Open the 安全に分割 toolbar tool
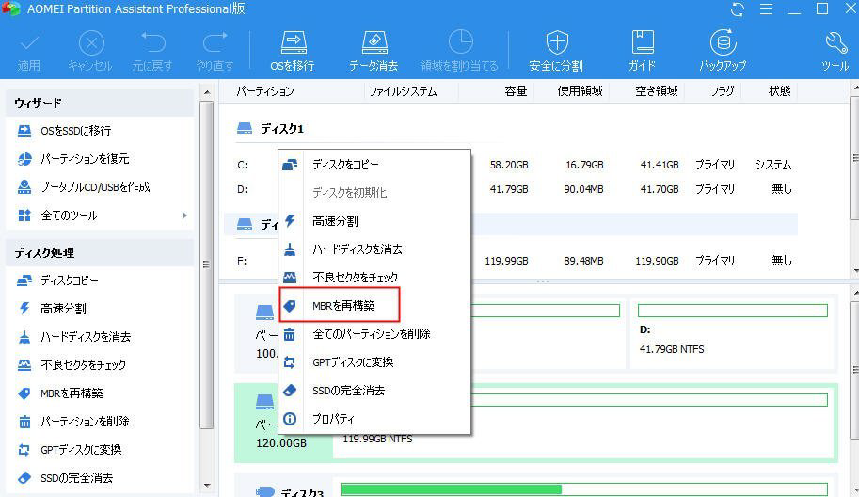Screen dimensions: 859x497 pos(556,52)
